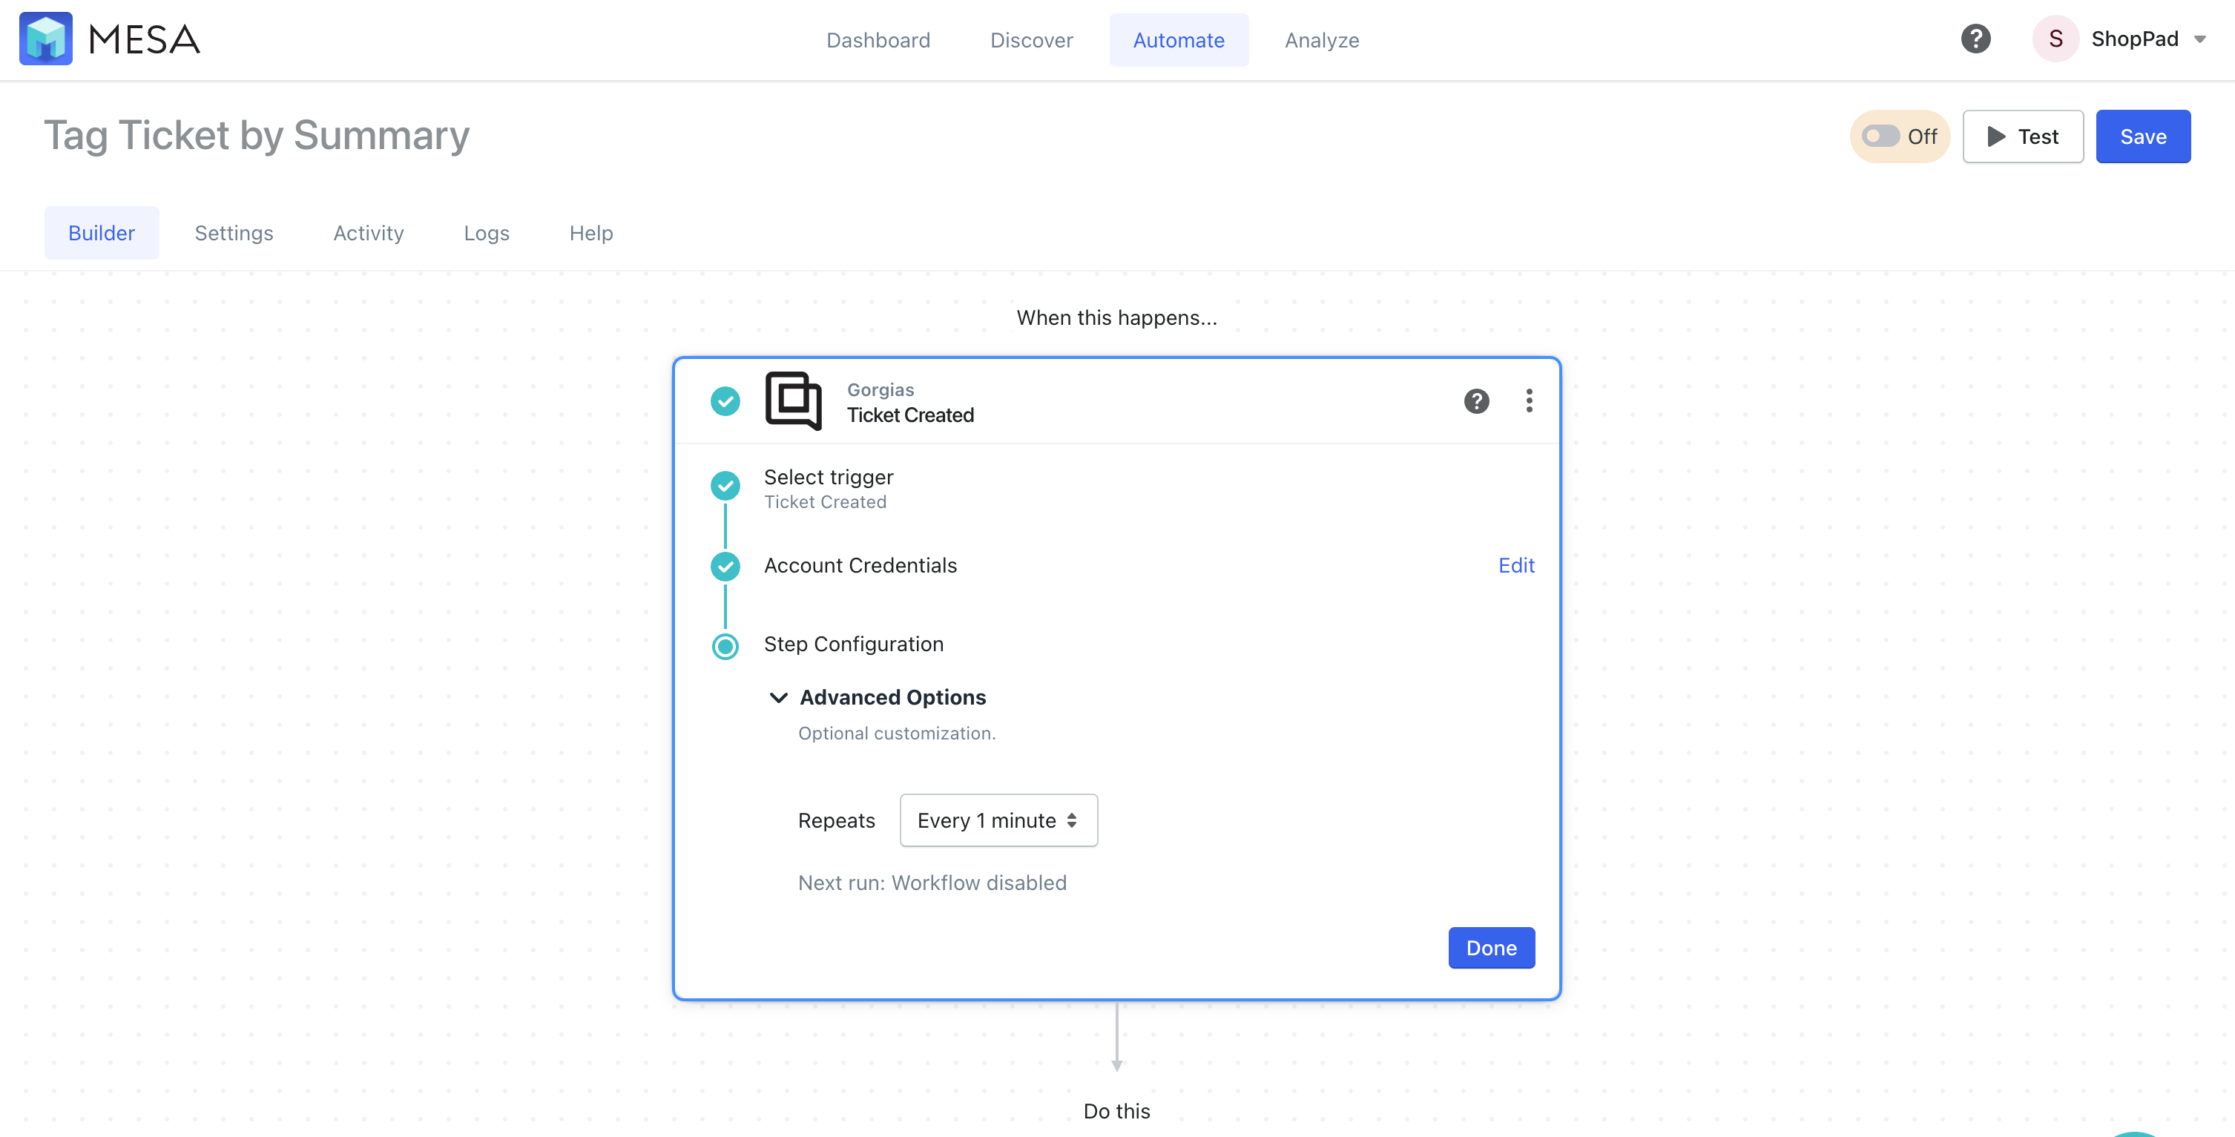The image size is (2235, 1137).
Task: Click the MESA cube logo icon
Action: click(x=45, y=39)
